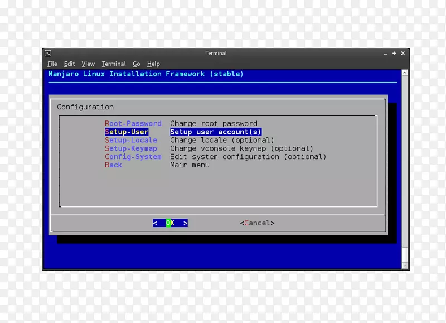
Task: Open the File menu
Action: pyautogui.click(x=52, y=64)
